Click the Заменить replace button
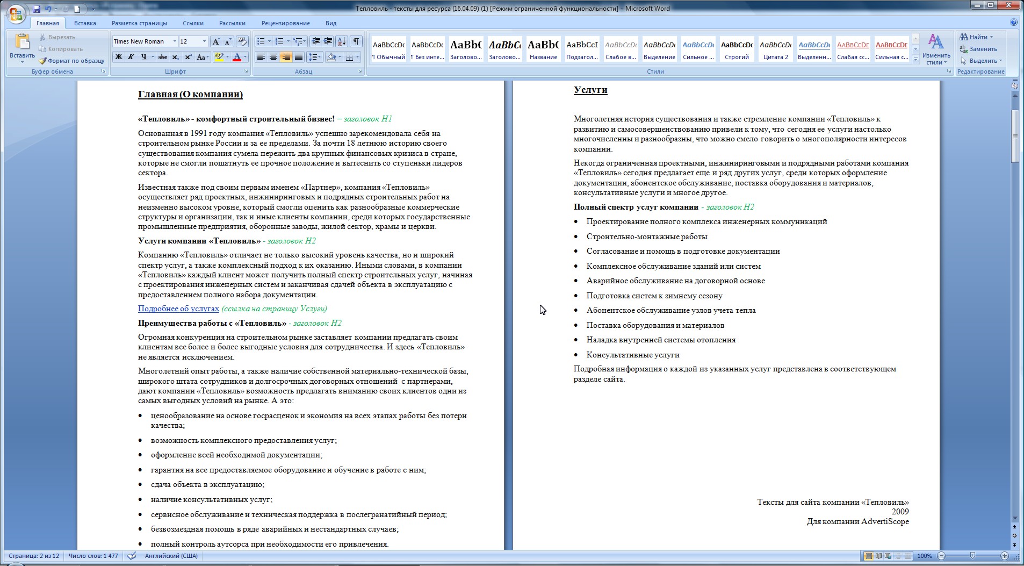This screenshot has width=1024, height=566. pos(979,49)
